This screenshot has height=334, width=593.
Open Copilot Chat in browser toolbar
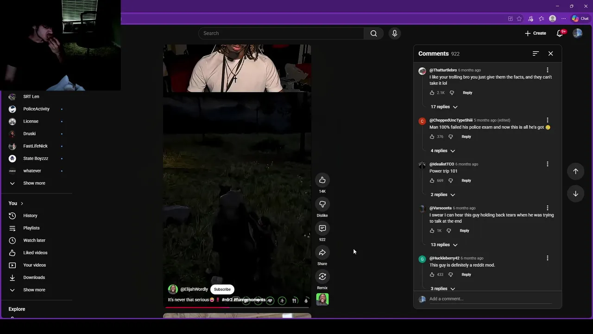(x=580, y=19)
